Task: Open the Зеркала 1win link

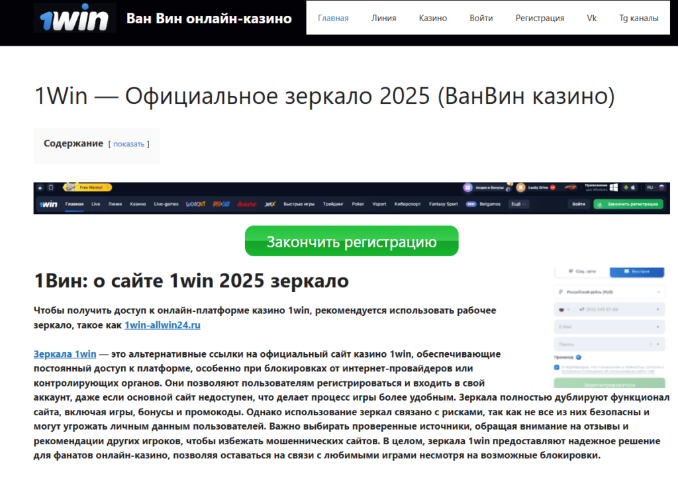Action: coord(65,354)
